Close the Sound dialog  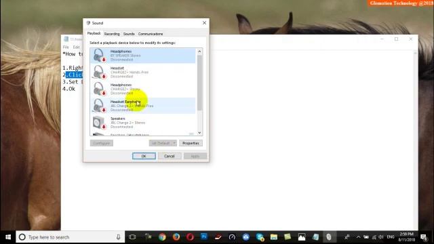click(204, 23)
